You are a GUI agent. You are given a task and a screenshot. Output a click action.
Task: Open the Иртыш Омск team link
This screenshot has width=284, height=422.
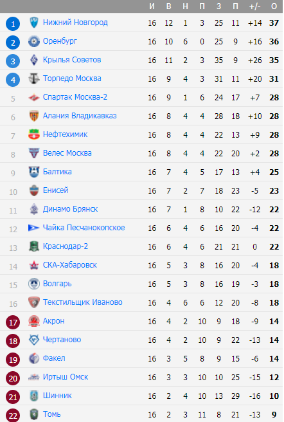[x=66, y=377]
